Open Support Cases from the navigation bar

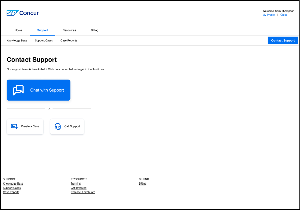point(44,40)
